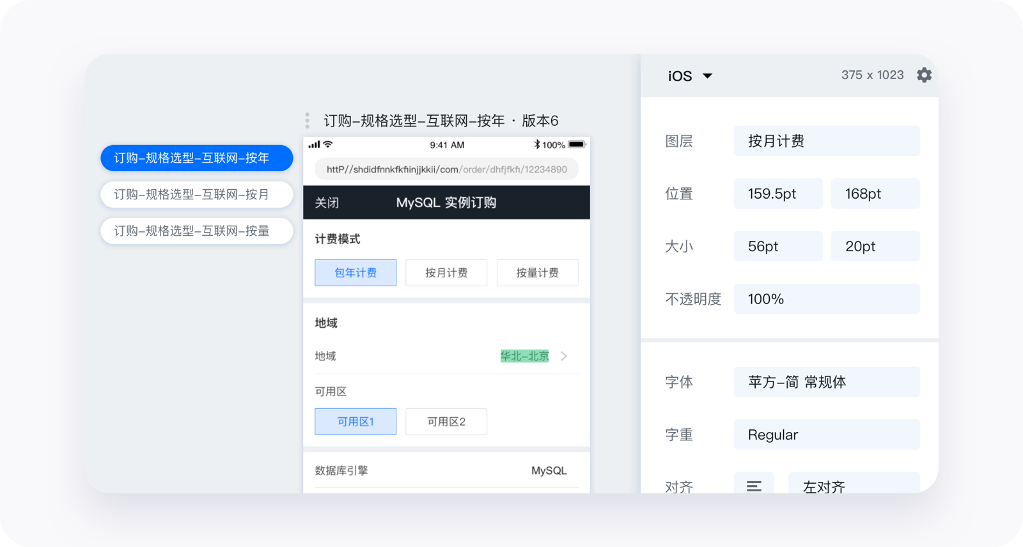Click the 字体 field 苹方–简 常规体
The image size is (1023, 547).
(827, 381)
